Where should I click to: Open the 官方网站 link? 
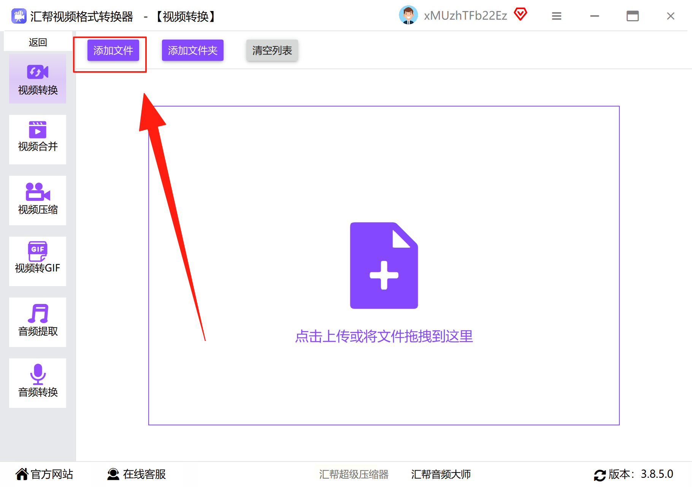[52, 474]
